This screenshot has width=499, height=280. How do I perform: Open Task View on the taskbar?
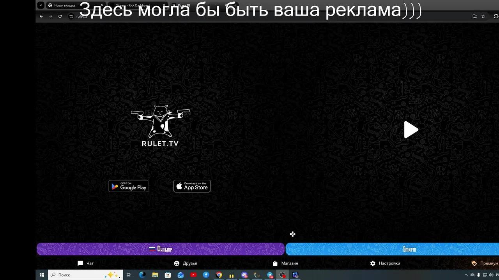[x=129, y=275]
